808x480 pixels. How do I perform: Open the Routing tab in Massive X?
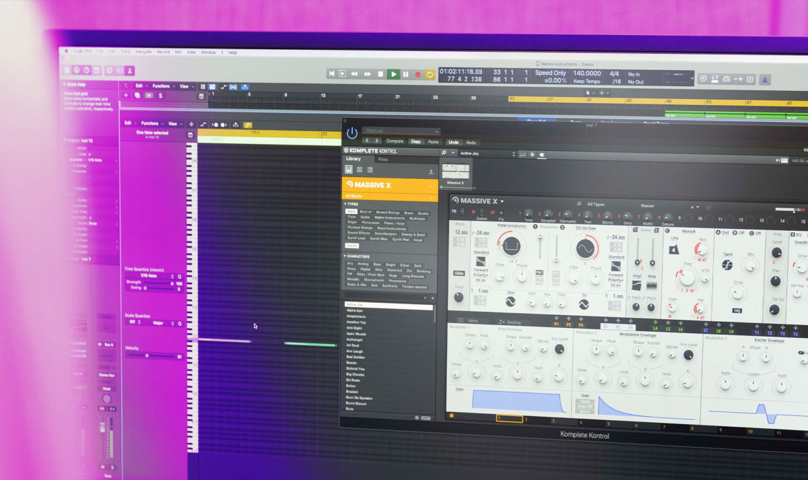[x=513, y=322]
